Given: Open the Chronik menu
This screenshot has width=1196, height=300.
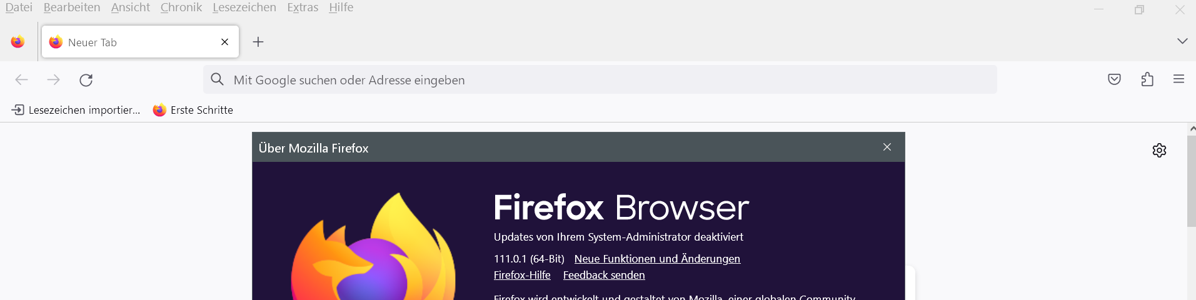Looking at the screenshot, I should tap(181, 7).
